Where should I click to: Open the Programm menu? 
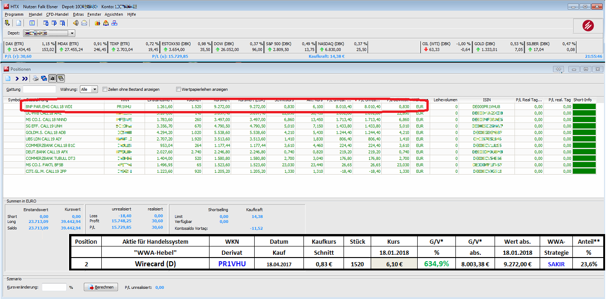14,14
